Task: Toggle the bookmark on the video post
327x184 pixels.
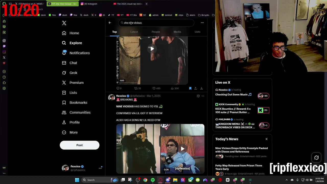Action: click(190, 88)
